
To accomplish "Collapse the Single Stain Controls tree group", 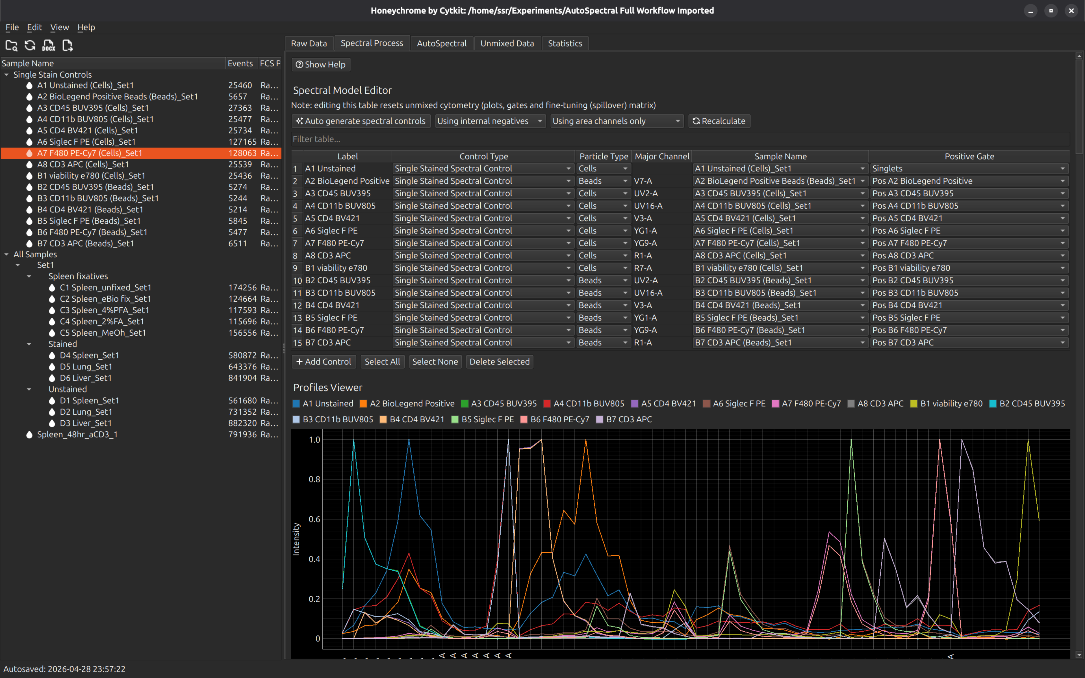I will (x=7, y=74).
